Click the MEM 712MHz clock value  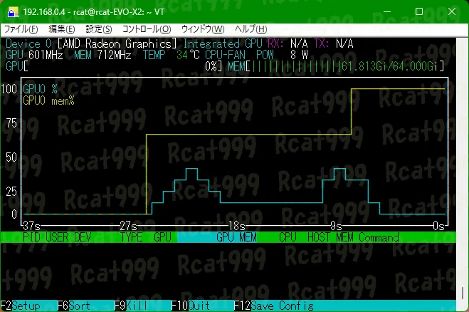(x=102, y=55)
